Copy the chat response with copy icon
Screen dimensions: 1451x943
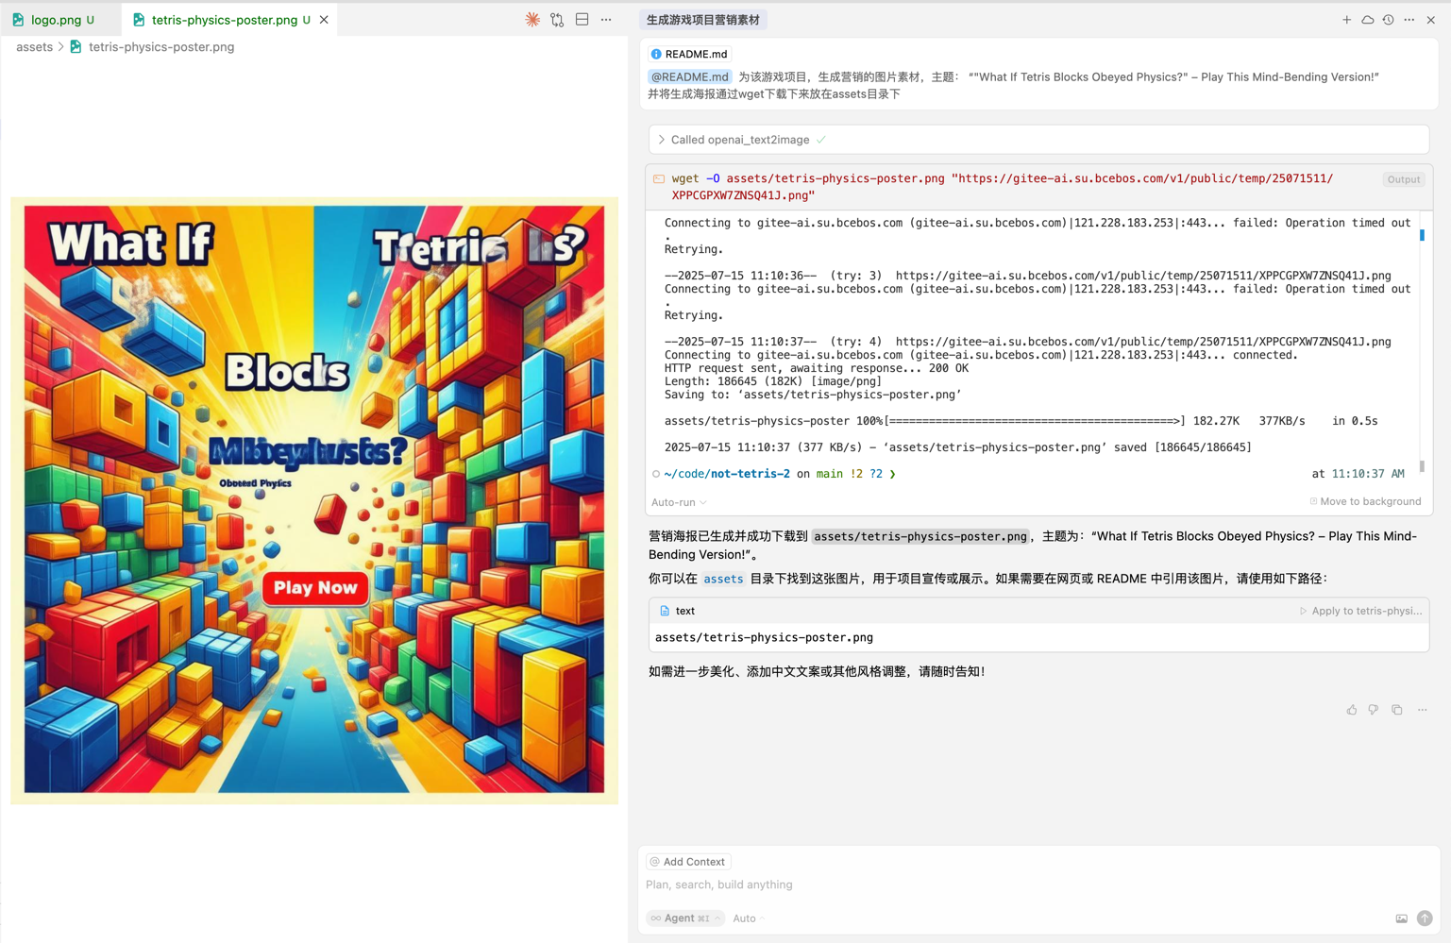1397,710
